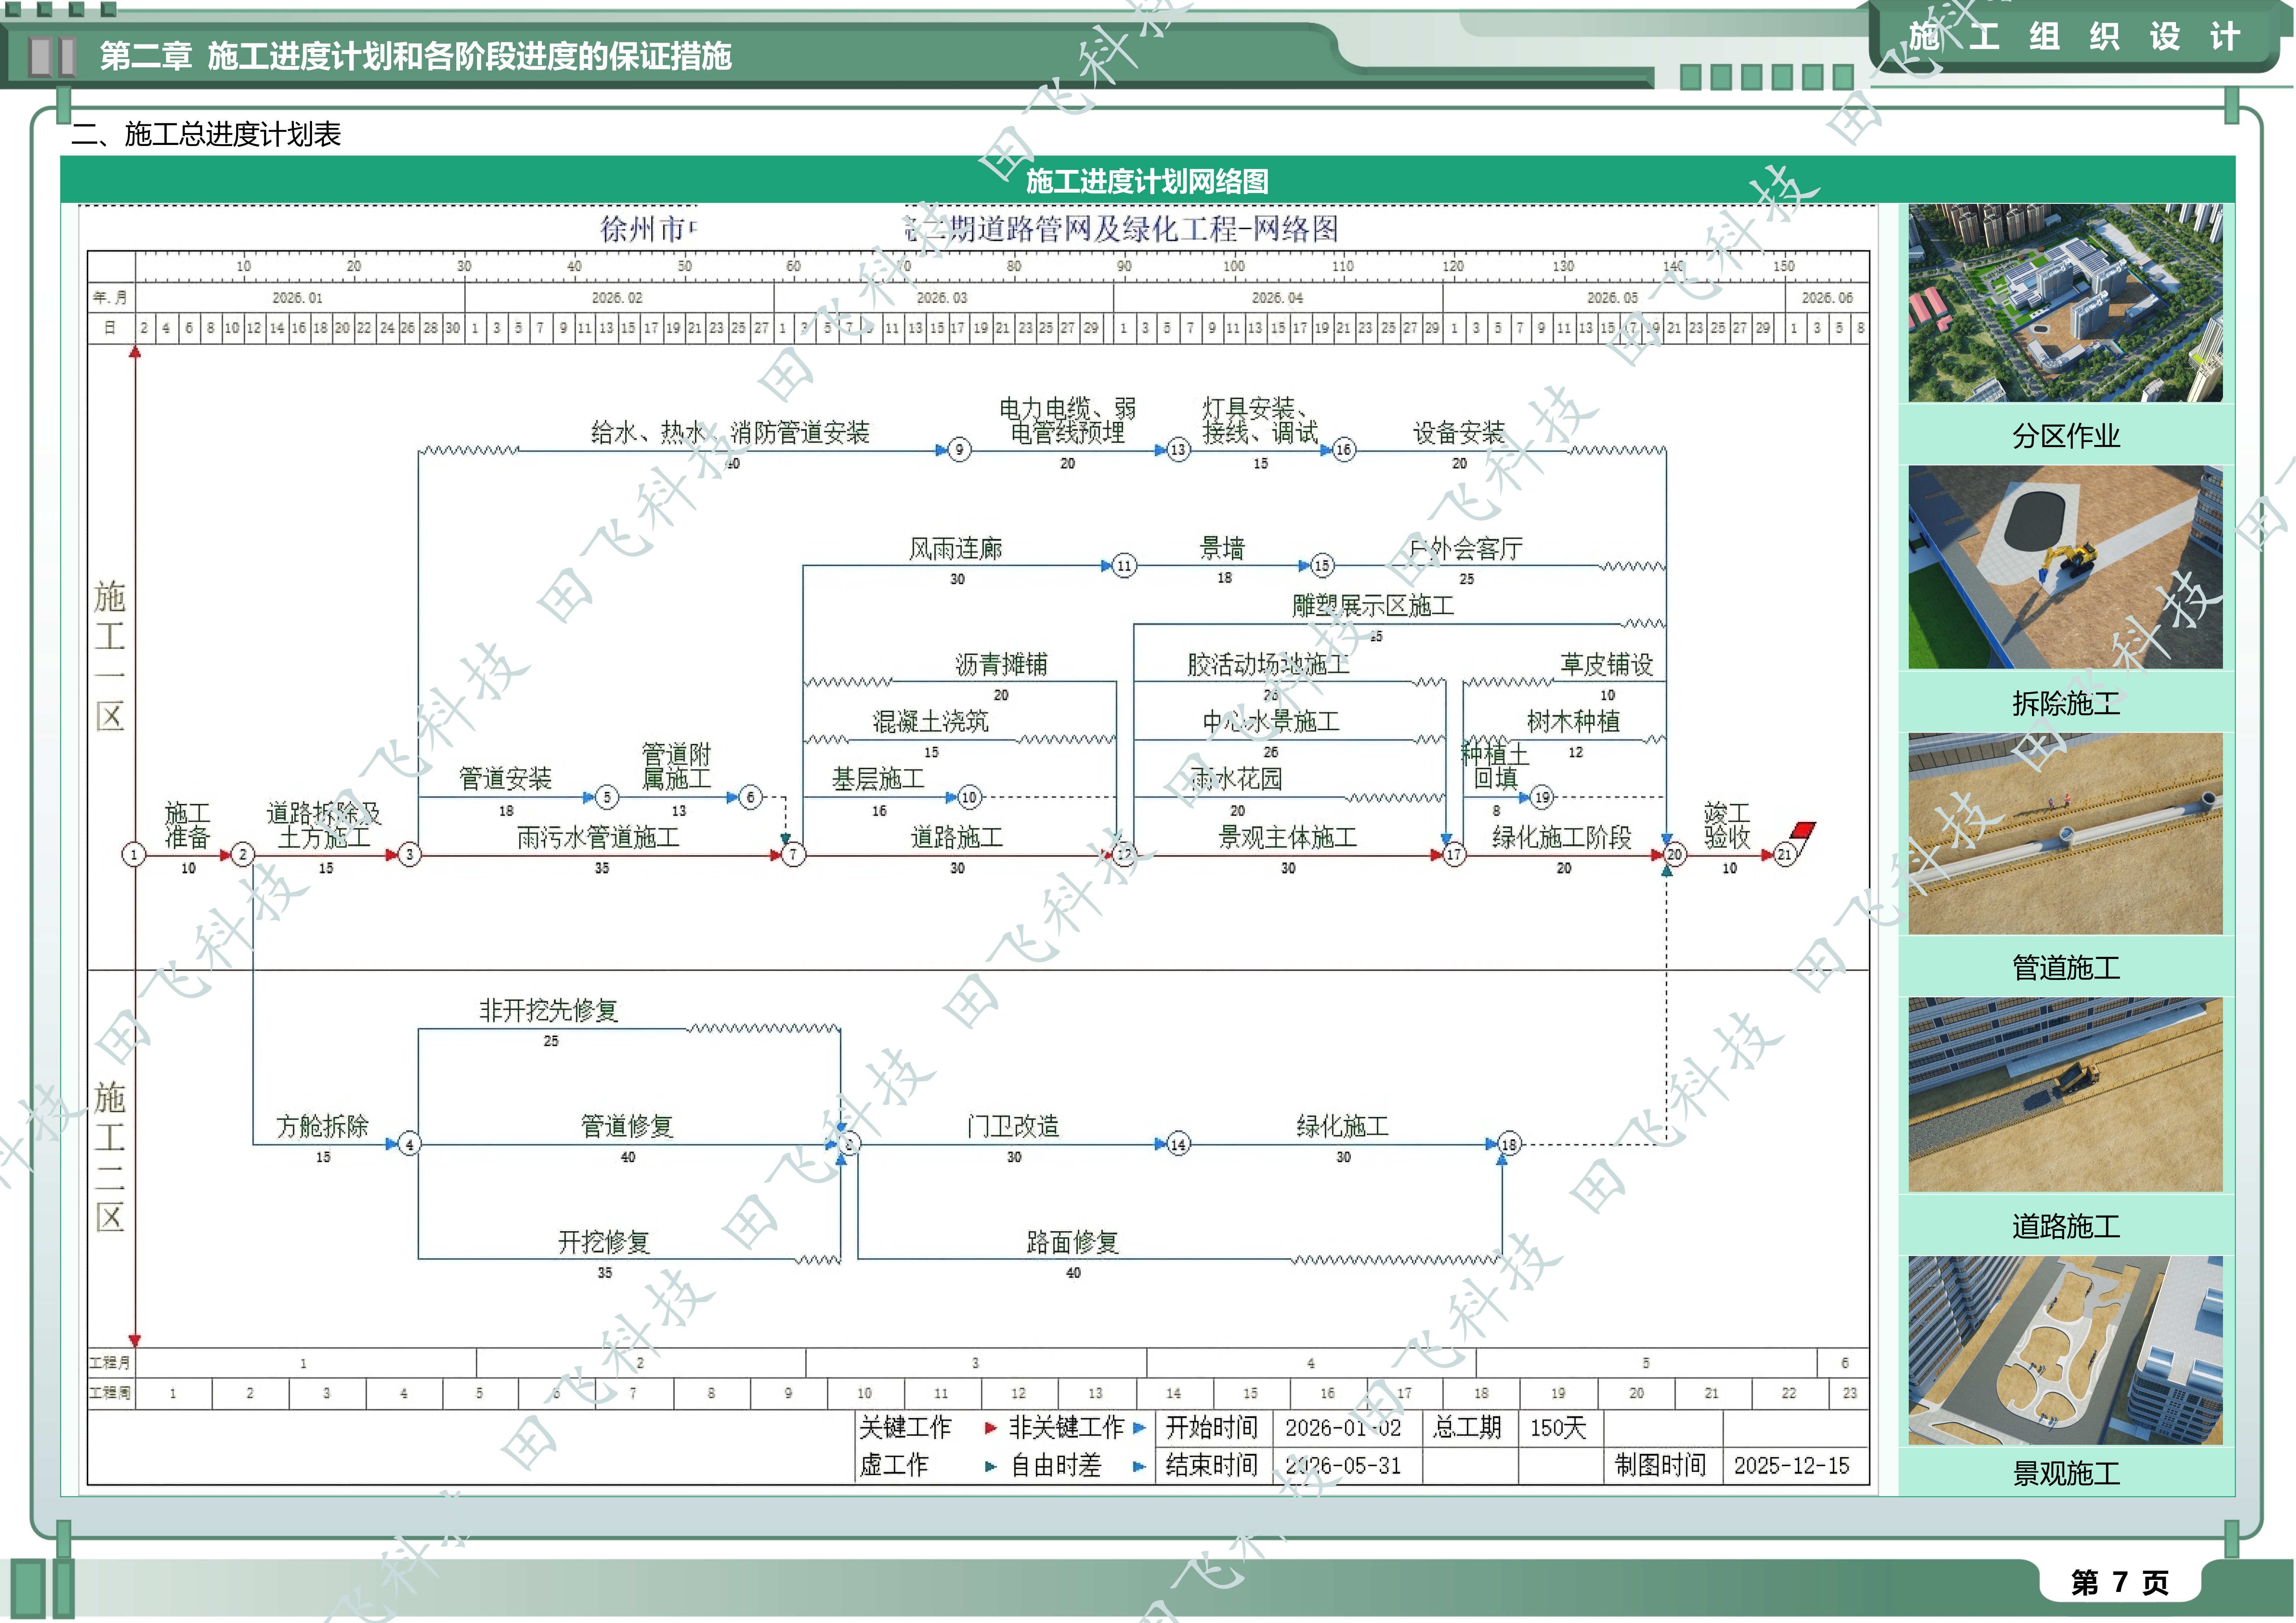Click the chapter title 第二章 施工进度计划 heading
Viewport: 2296px width, 1623px height.
[x=416, y=56]
